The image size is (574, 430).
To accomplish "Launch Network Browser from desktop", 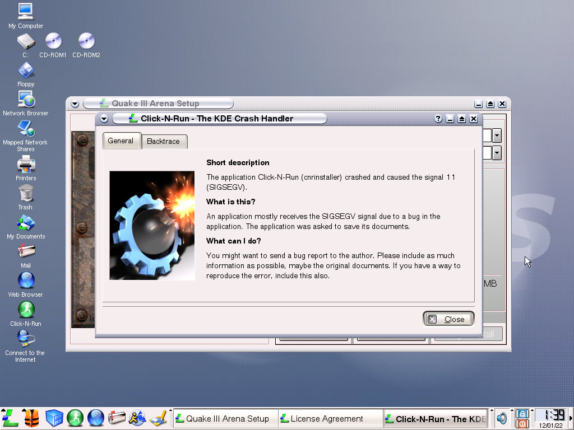I will tap(26, 100).
